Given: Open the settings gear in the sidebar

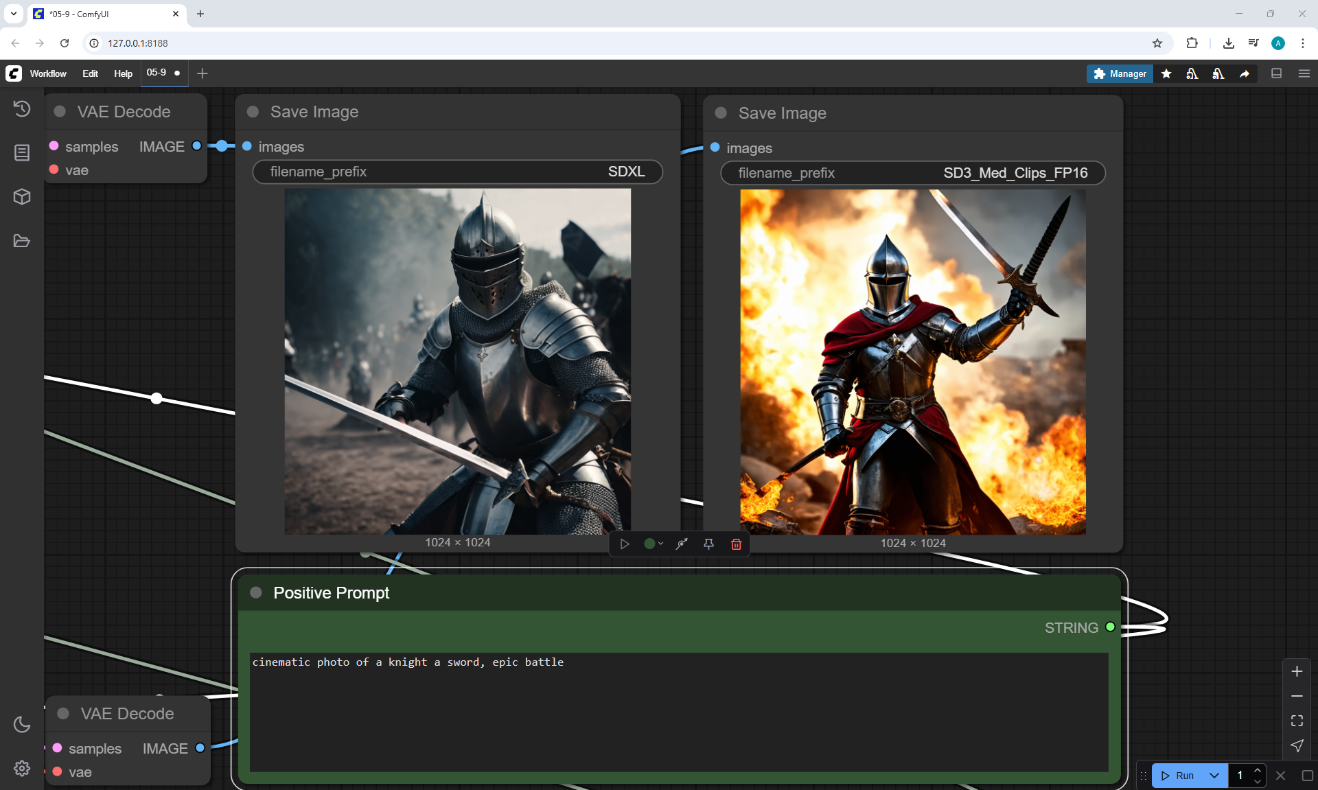Looking at the screenshot, I should (x=22, y=768).
